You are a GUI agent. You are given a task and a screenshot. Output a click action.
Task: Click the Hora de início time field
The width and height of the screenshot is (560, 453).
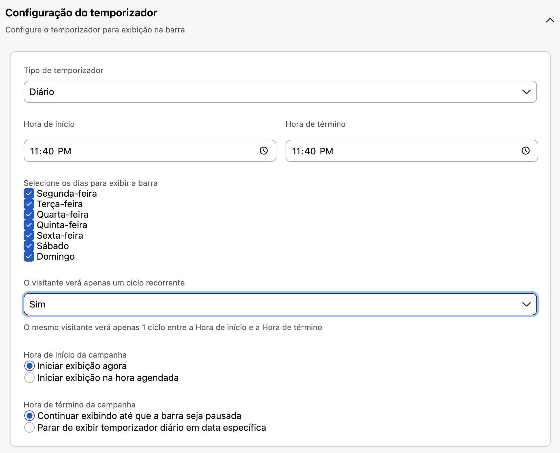click(141, 151)
